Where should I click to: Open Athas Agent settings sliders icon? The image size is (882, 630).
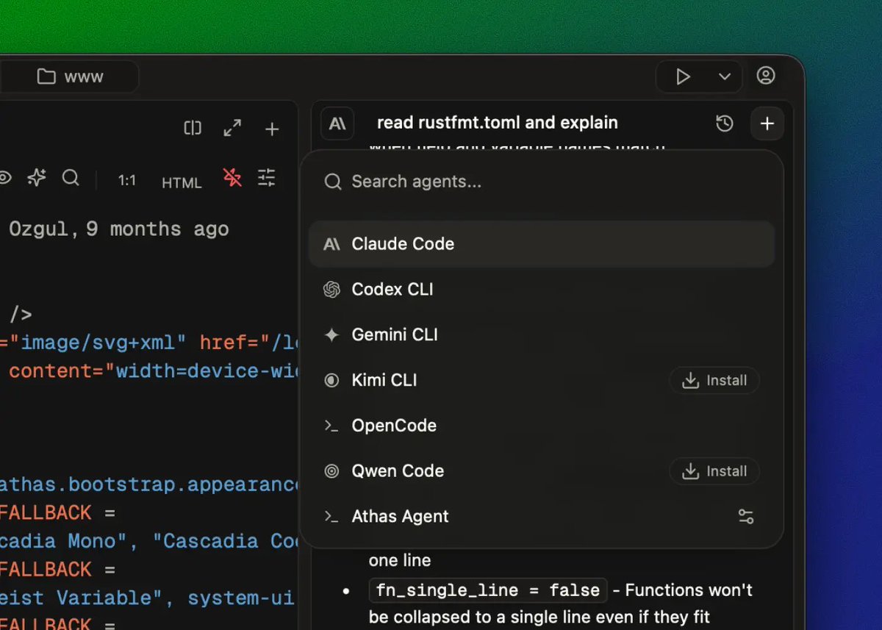click(x=746, y=517)
